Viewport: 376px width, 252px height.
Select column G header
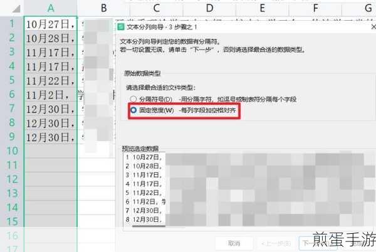359,8
